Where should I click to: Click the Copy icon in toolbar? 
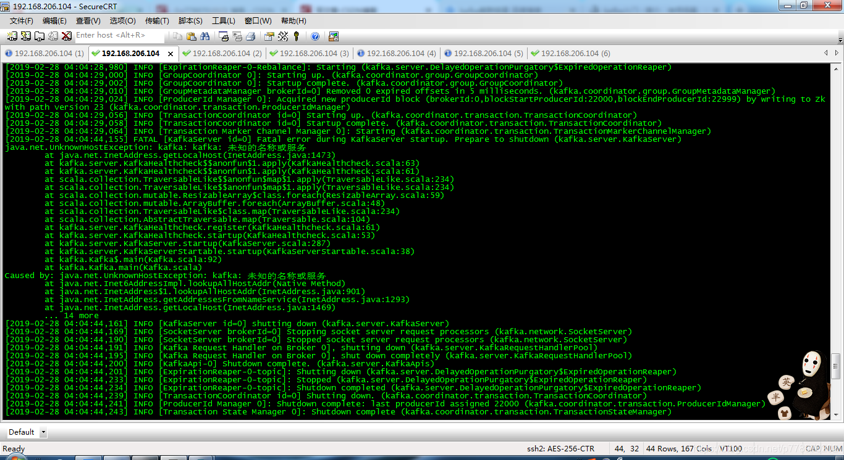pos(178,36)
